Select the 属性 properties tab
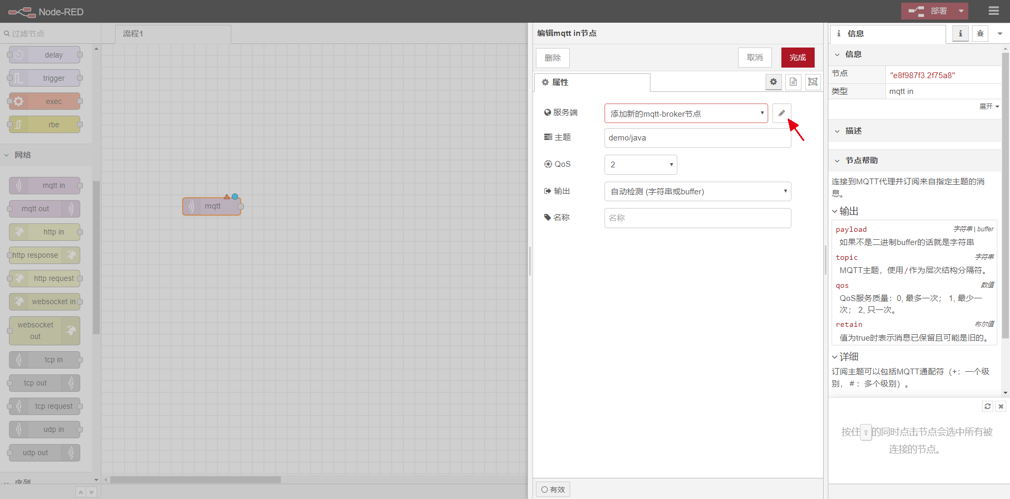The image size is (1010, 499). tap(592, 82)
